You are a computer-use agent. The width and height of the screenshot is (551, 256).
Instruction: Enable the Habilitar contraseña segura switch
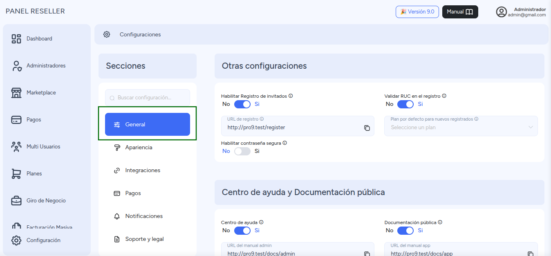coord(242,151)
